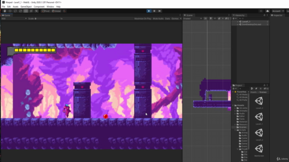
Task: Click the Project search field
Action: click(244, 89)
